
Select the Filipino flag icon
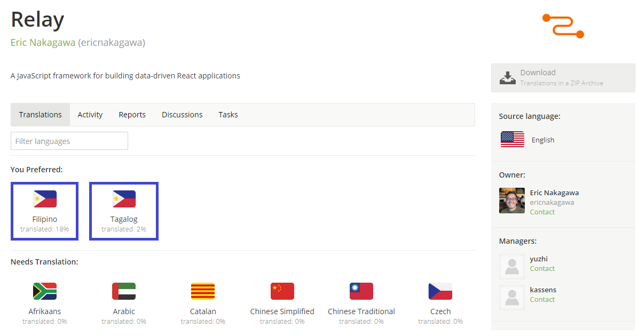coord(45,199)
